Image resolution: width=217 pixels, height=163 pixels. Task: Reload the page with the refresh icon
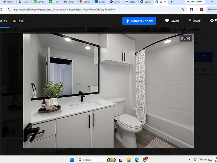[x=1, y=9]
